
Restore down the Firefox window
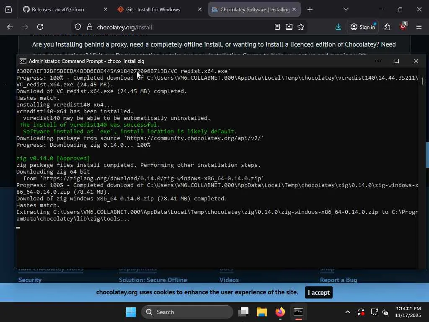click(x=400, y=9)
